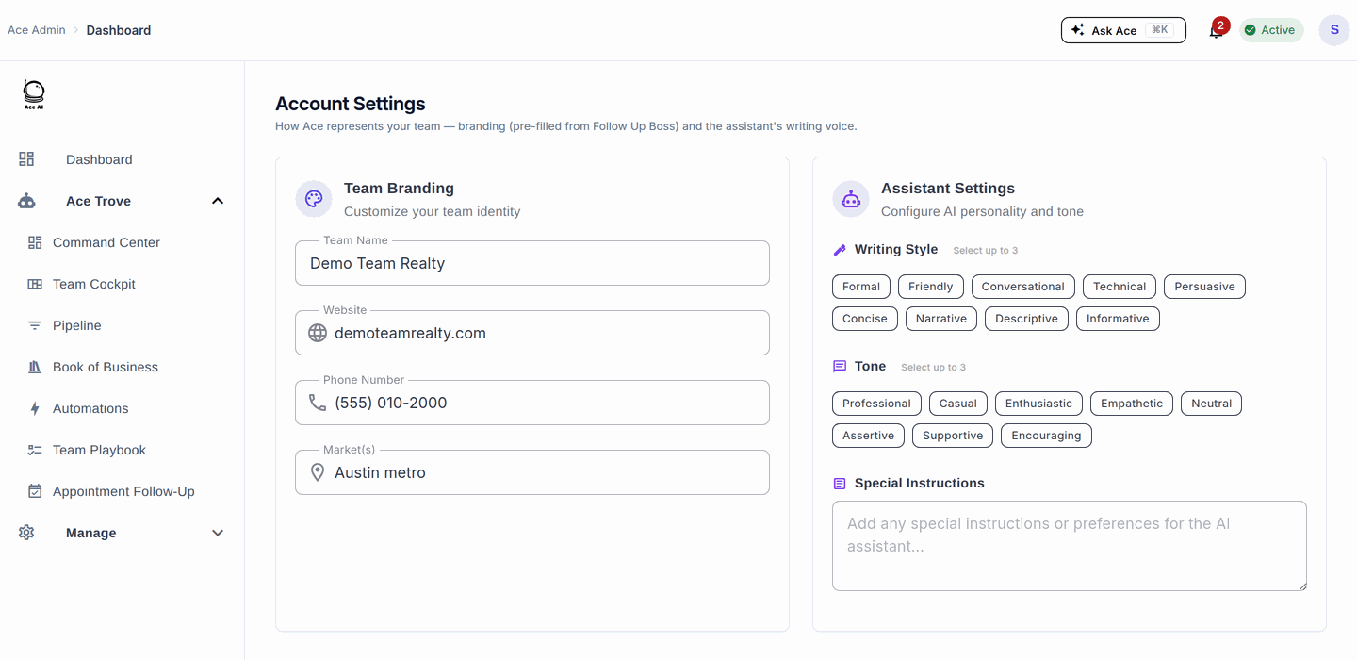The image size is (1357, 660).
Task: Click the green check in Active badge
Action: [x=1251, y=30]
